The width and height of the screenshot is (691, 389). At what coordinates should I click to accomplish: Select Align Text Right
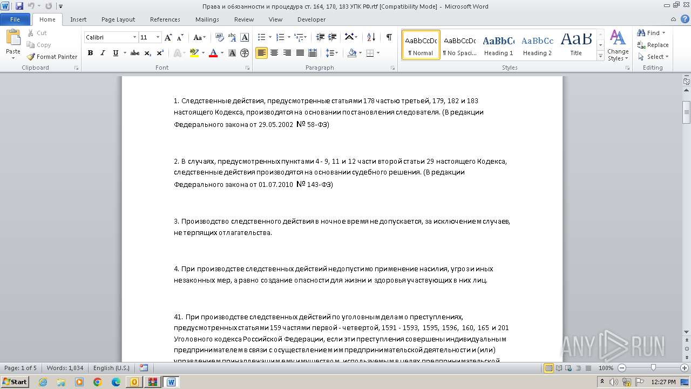click(287, 53)
